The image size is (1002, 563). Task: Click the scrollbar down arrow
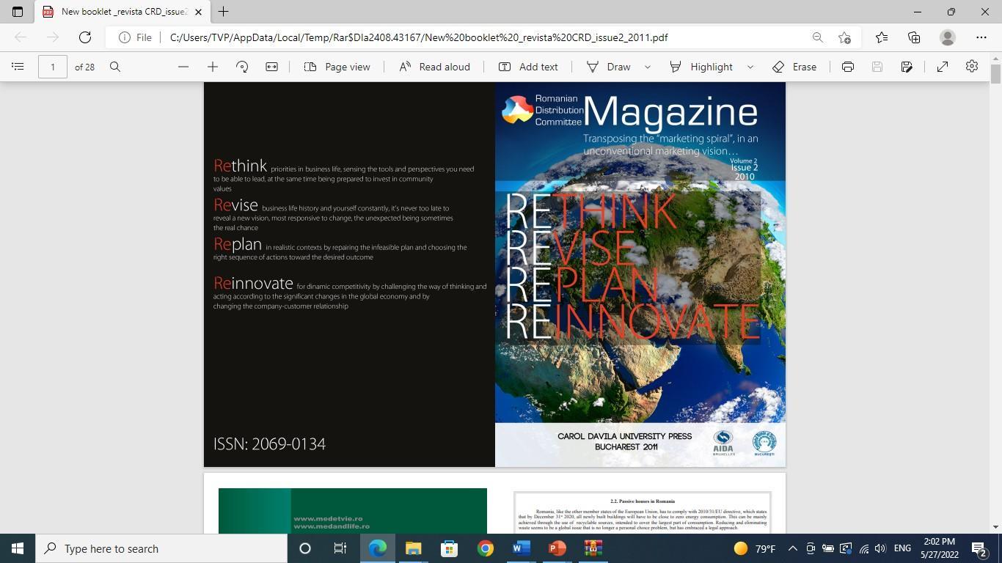click(x=995, y=527)
